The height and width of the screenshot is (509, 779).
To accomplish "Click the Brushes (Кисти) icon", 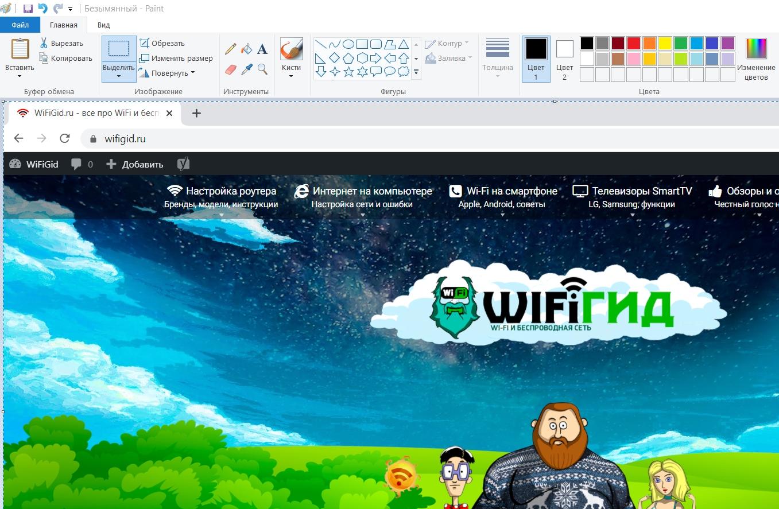I will click(x=292, y=49).
